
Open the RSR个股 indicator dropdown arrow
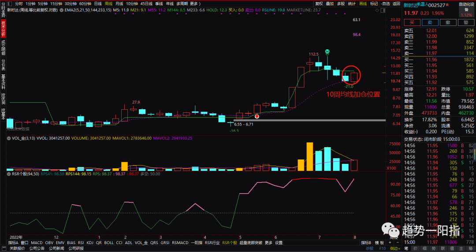click(x=9, y=174)
